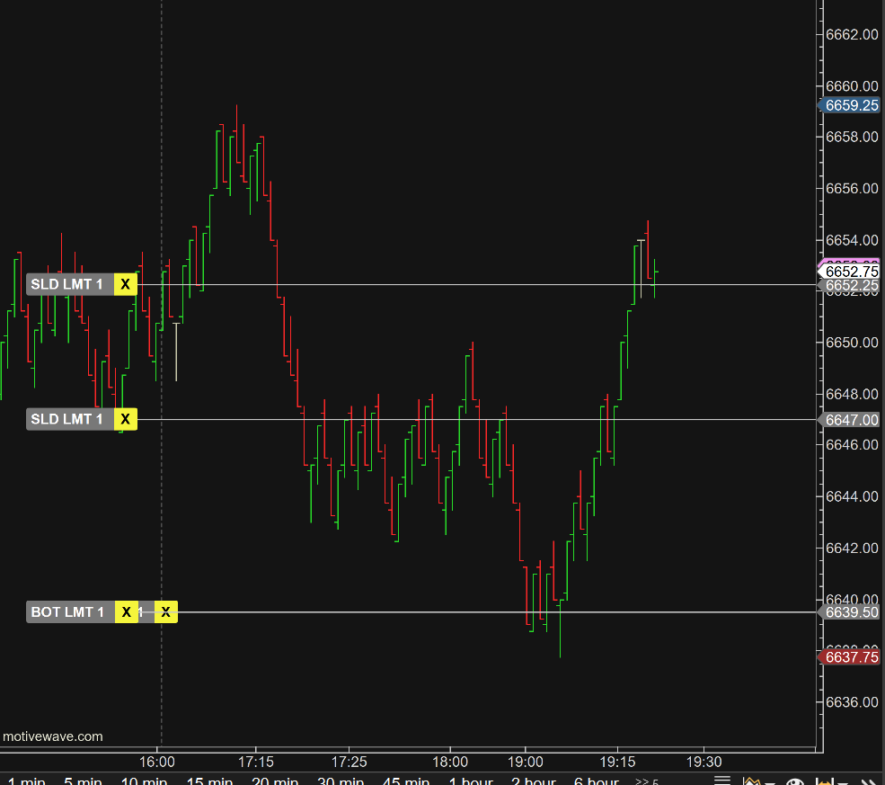This screenshot has height=785, width=885.
Task: Click the X directly beside BOT LMT 1 label
Action: (x=127, y=611)
